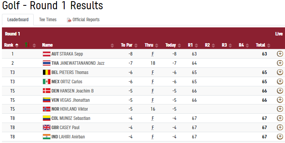Open PIETERS Thomas player link
285x143 pixels.
[74, 72]
